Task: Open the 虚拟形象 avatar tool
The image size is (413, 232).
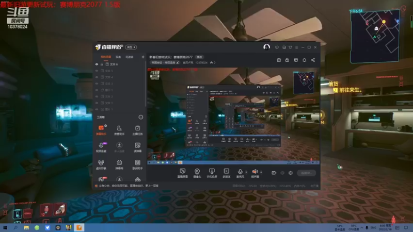Action: pos(101,164)
